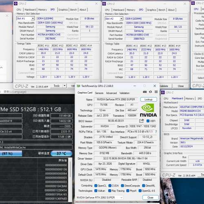Viewport: 204px width, 204px height.
Task: Toggle the UEFI checkbox
Action: (148, 121)
